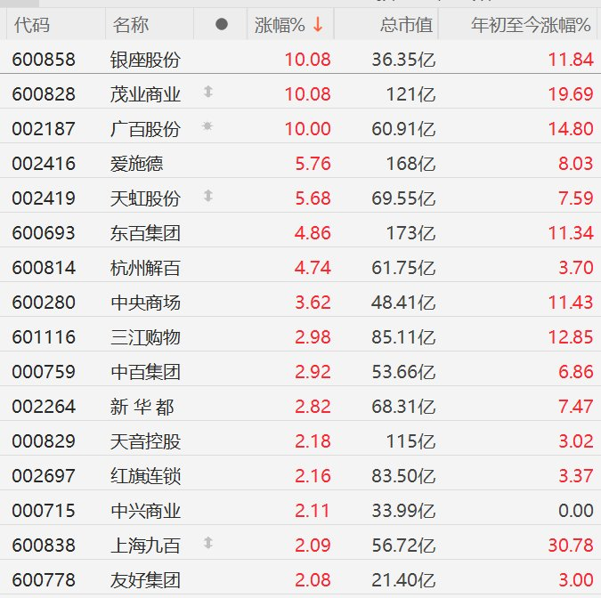Screen dimensions: 601x598
Task: Click the 名称 column header
Action: tap(131, 25)
